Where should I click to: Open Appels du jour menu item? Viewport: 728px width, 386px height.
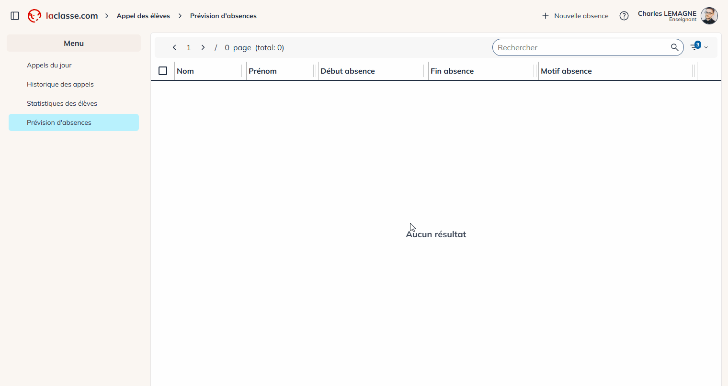49,65
